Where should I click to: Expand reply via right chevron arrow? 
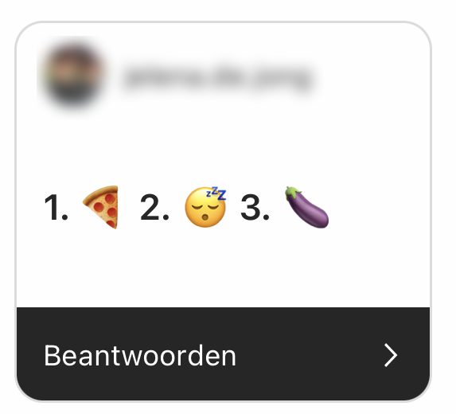[x=391, y=355]
